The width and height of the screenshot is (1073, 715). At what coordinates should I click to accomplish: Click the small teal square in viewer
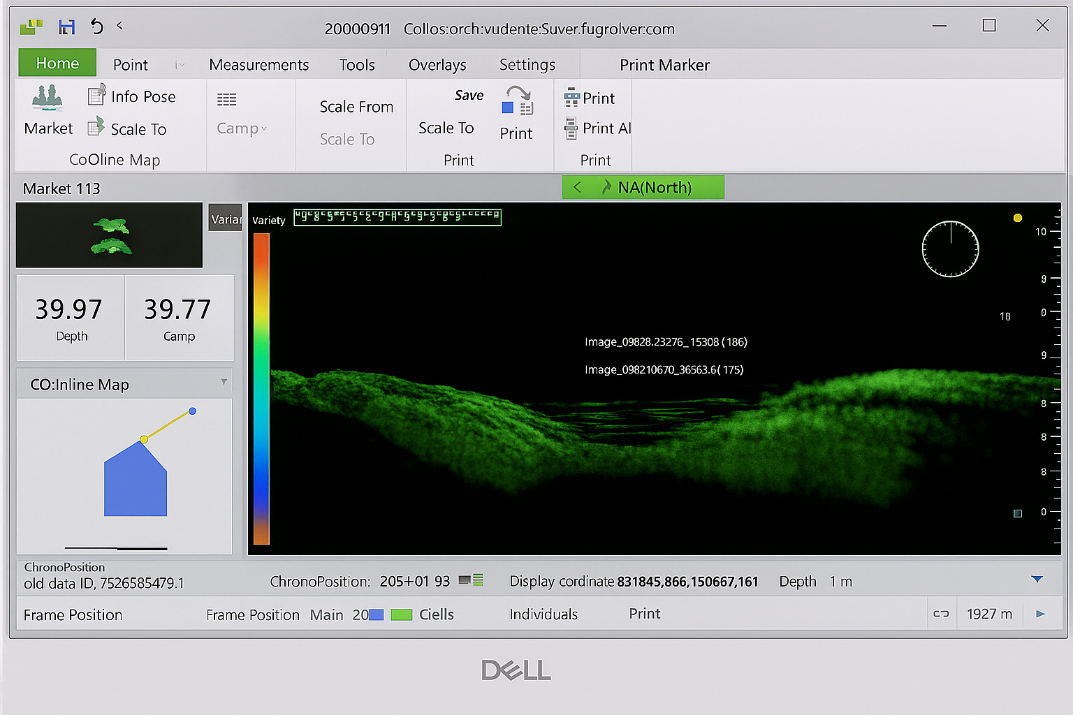coord(1018,513)
